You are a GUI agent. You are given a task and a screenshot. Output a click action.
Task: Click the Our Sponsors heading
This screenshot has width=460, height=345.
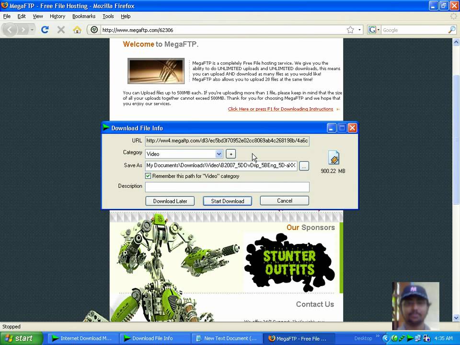coord(310,227)
